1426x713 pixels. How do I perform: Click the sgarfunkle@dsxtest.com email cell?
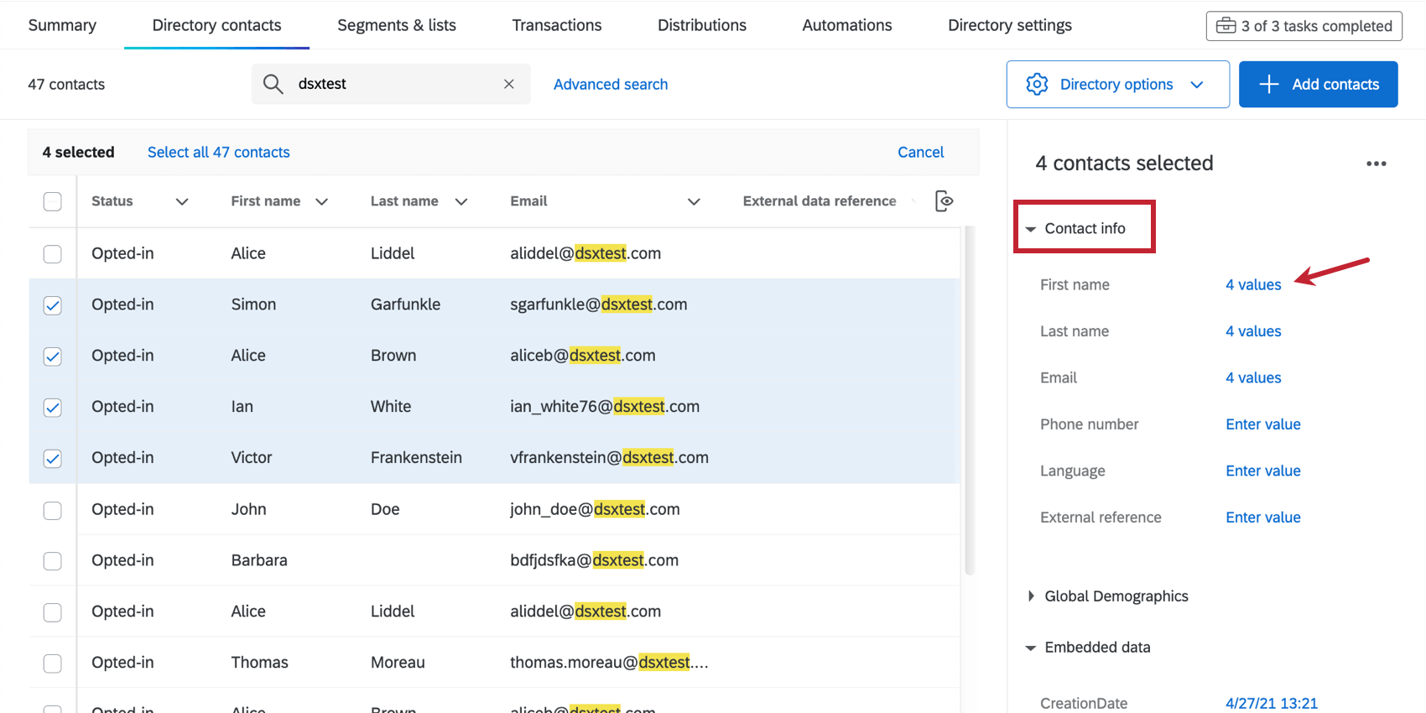coord(598,304)
